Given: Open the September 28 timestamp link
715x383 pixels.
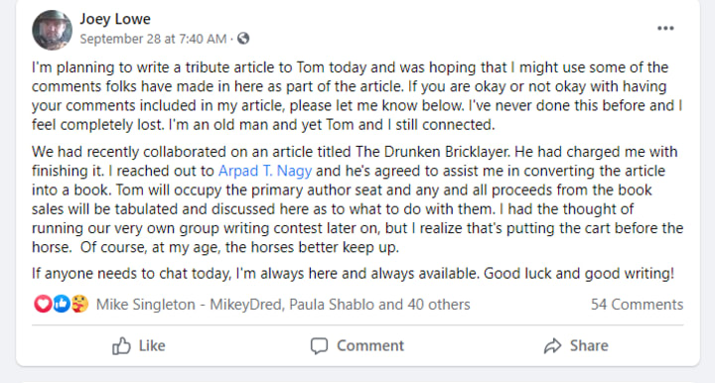Looking at the screenshot, I should (x=153, y=39).
